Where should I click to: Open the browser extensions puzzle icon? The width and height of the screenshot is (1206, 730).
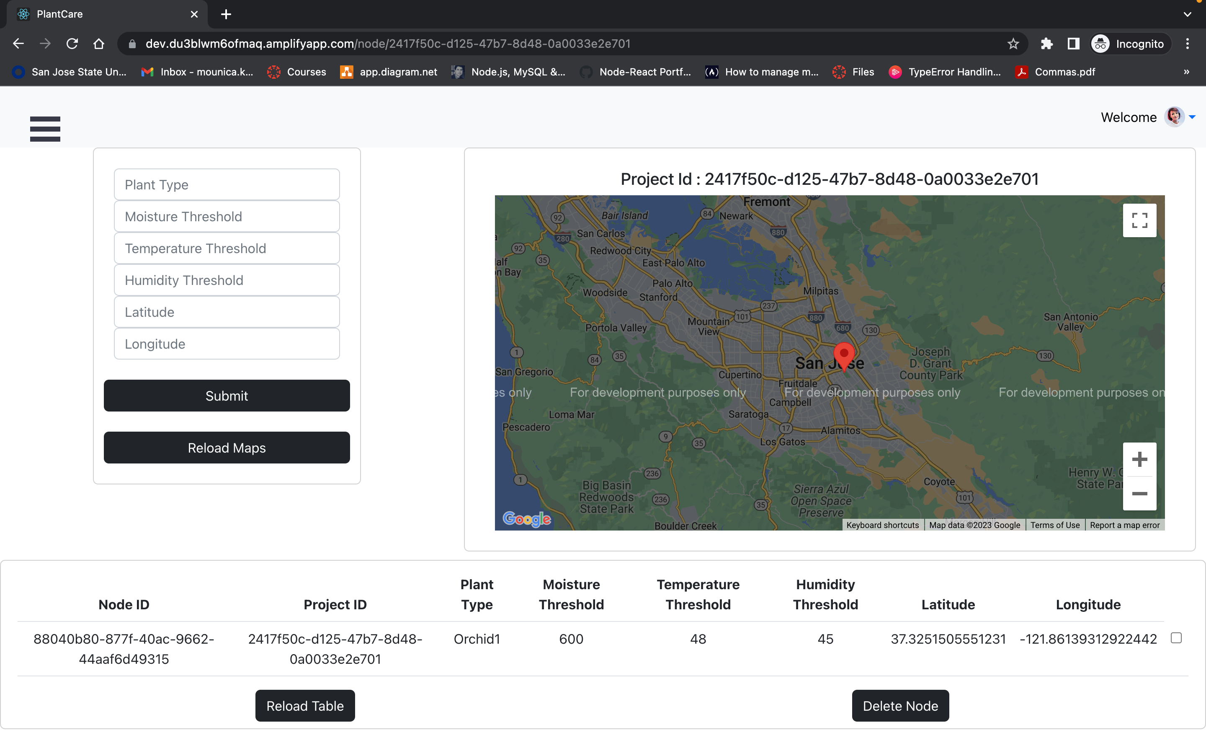(1046, 44)
